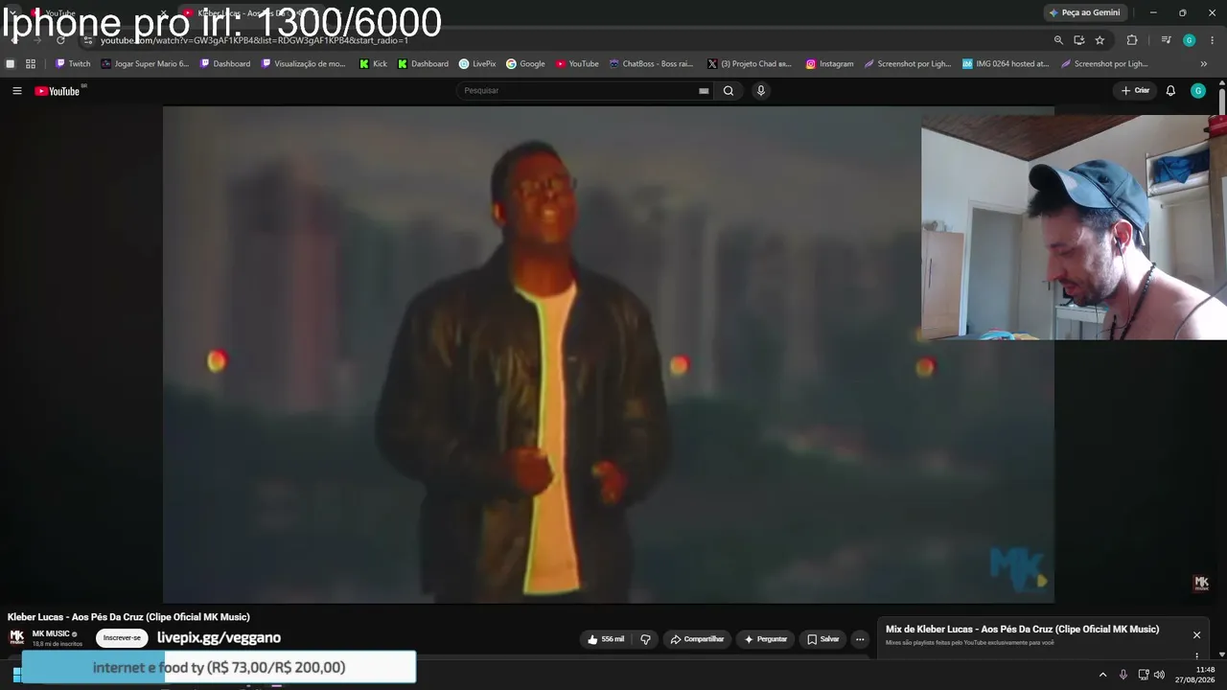Open the volume control in system tray
Viewport: 1227px width, 690px height.
(x=1160, y=675)
